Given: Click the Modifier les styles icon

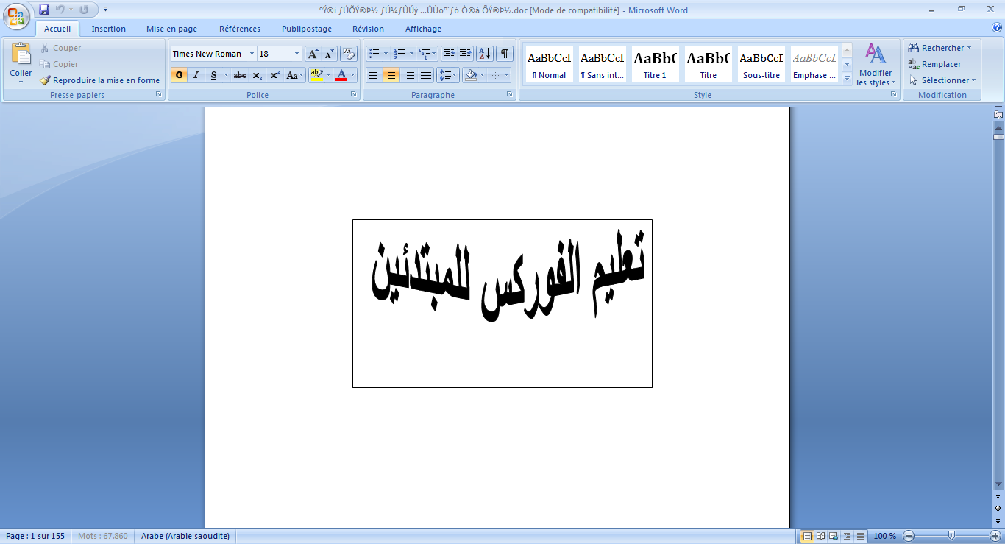Looking at the screenshot, I should [x=876, y=54].
